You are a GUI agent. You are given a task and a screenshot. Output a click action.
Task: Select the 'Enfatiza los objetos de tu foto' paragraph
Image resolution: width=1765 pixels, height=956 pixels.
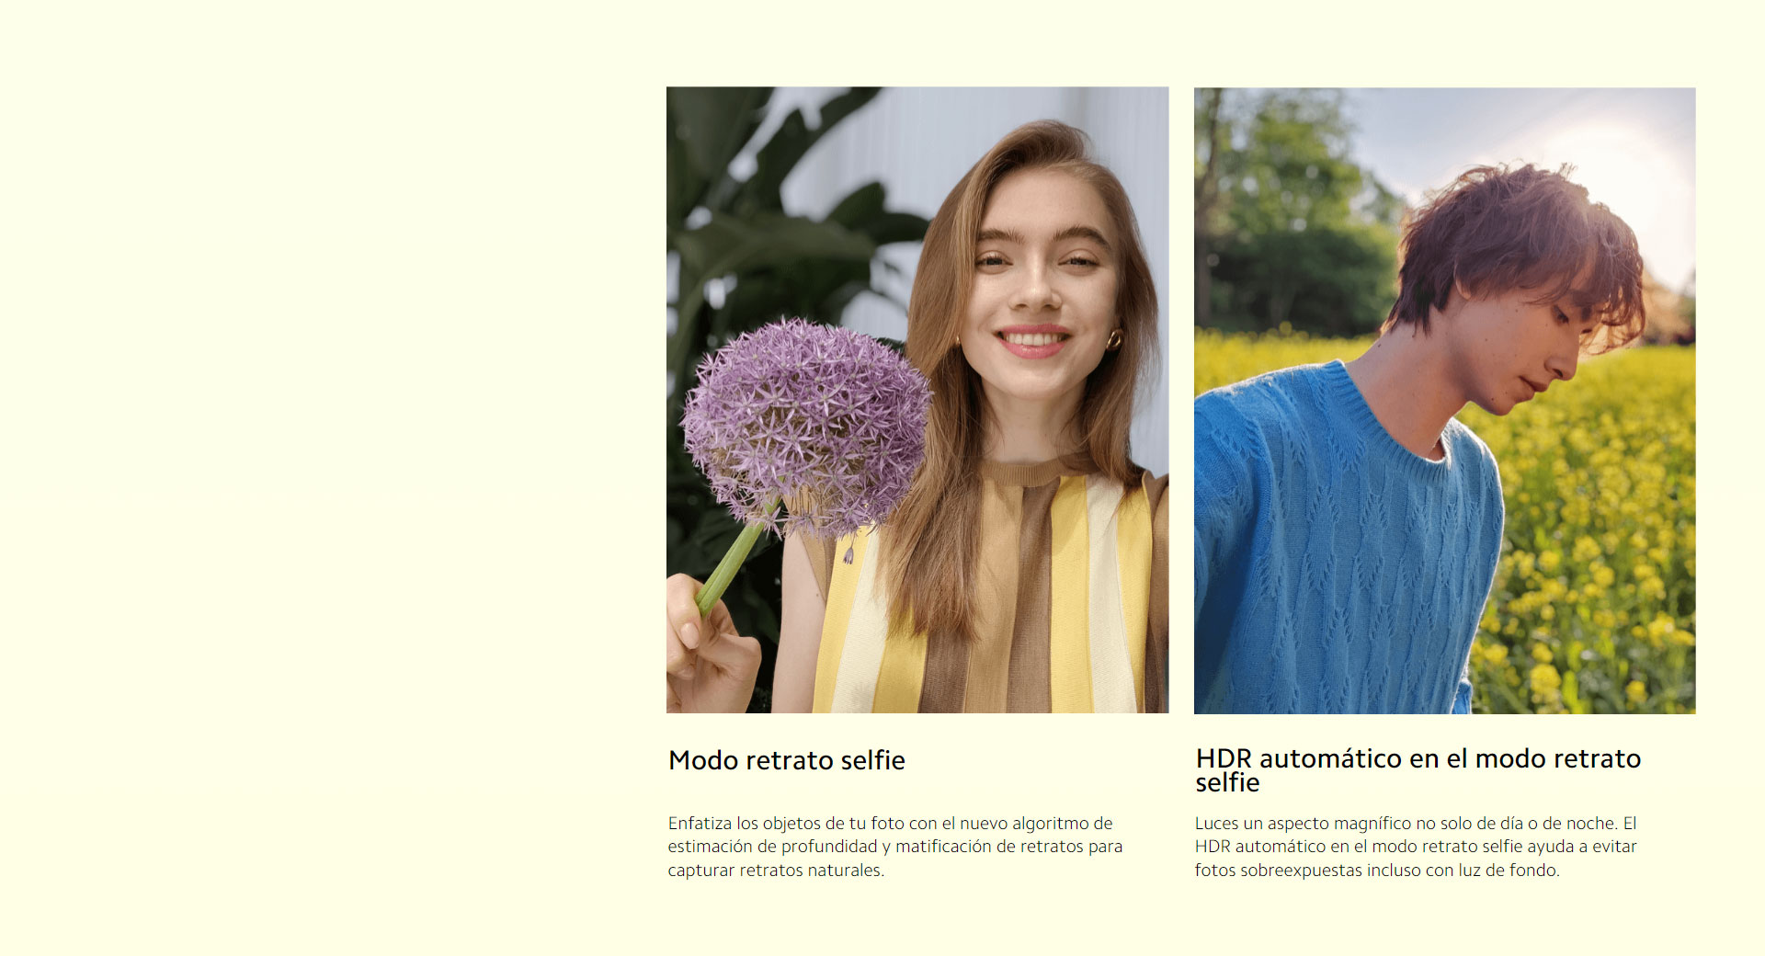click(895, 847)
